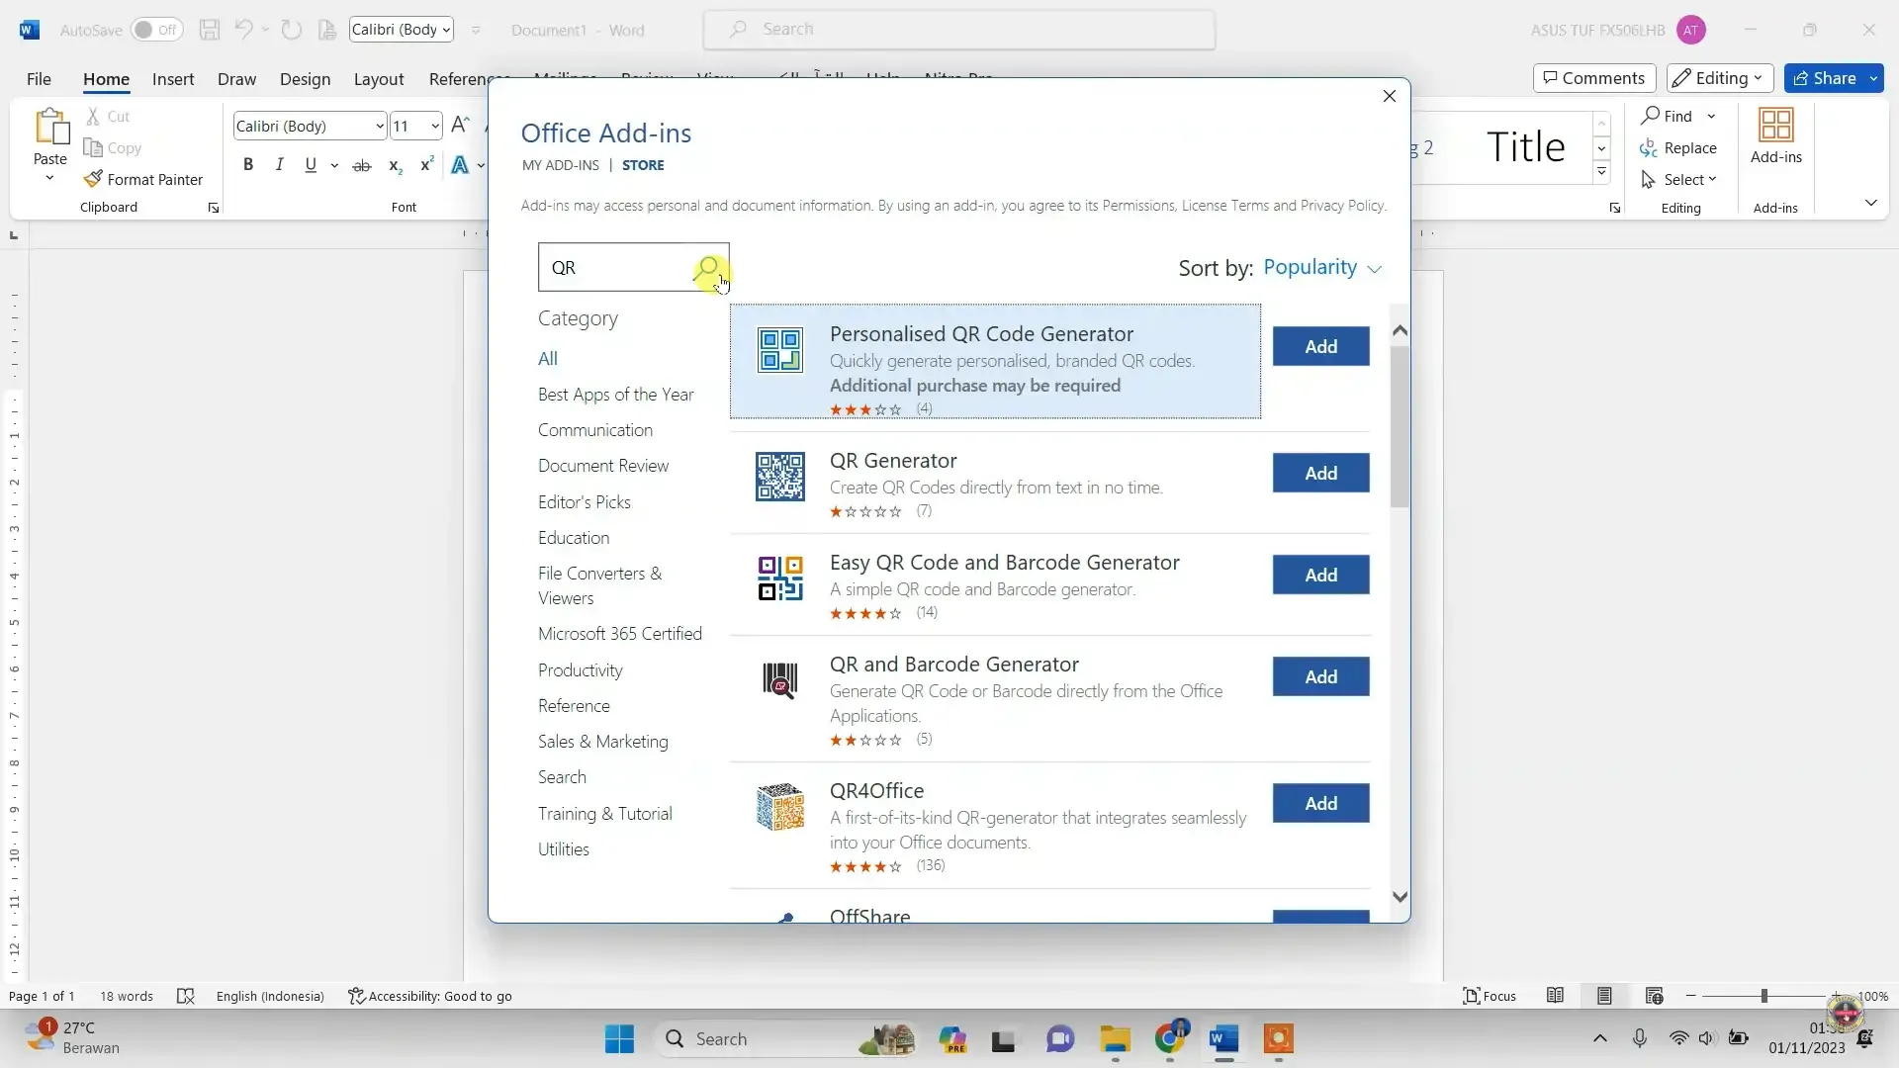Open the Editing mode dropdown
Screen dimensions: 1899x1068
point(1719,78)
